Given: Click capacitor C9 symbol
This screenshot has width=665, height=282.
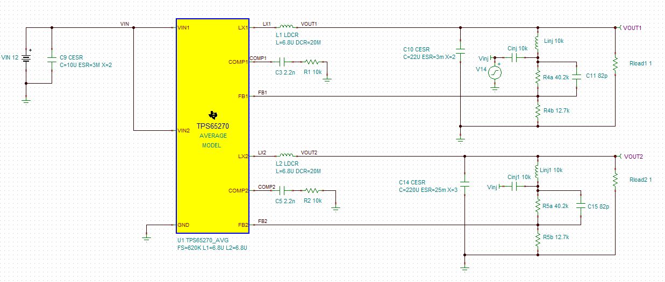Looking at the screenshot, I should coord(52,59).
